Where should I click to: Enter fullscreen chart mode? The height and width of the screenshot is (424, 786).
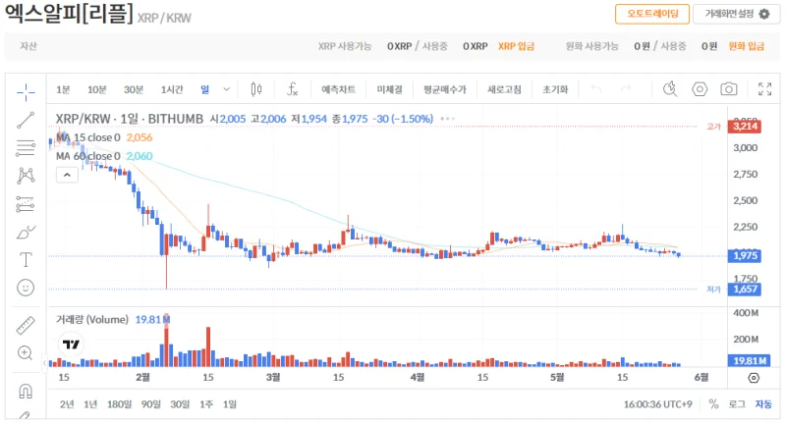pyautogui.click(x=765, y=89)
